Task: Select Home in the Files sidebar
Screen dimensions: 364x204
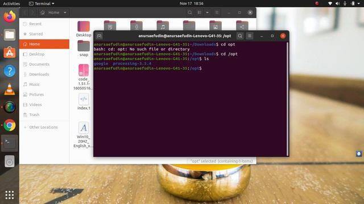Action: [44, 44]
